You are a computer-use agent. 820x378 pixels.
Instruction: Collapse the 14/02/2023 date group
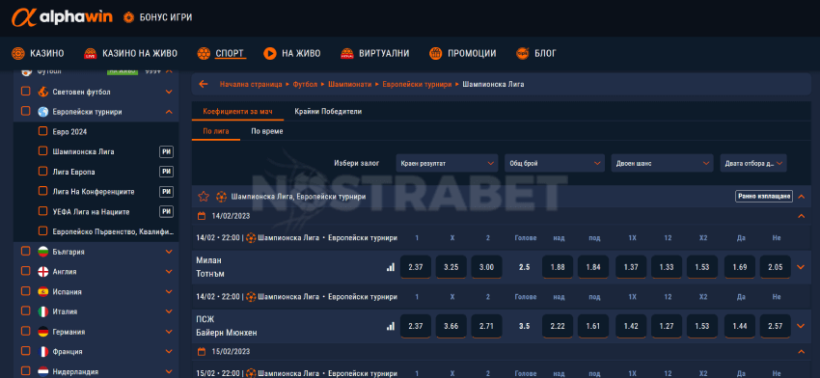coord(801,216)
